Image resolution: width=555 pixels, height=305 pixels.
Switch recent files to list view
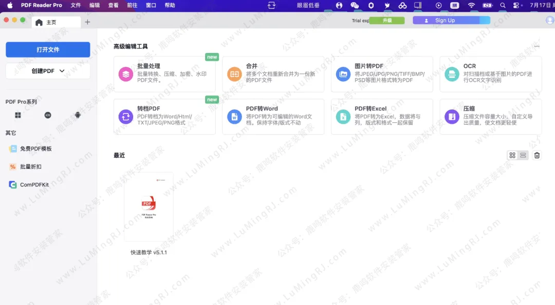pyautogui.click(x=522, y=155)
